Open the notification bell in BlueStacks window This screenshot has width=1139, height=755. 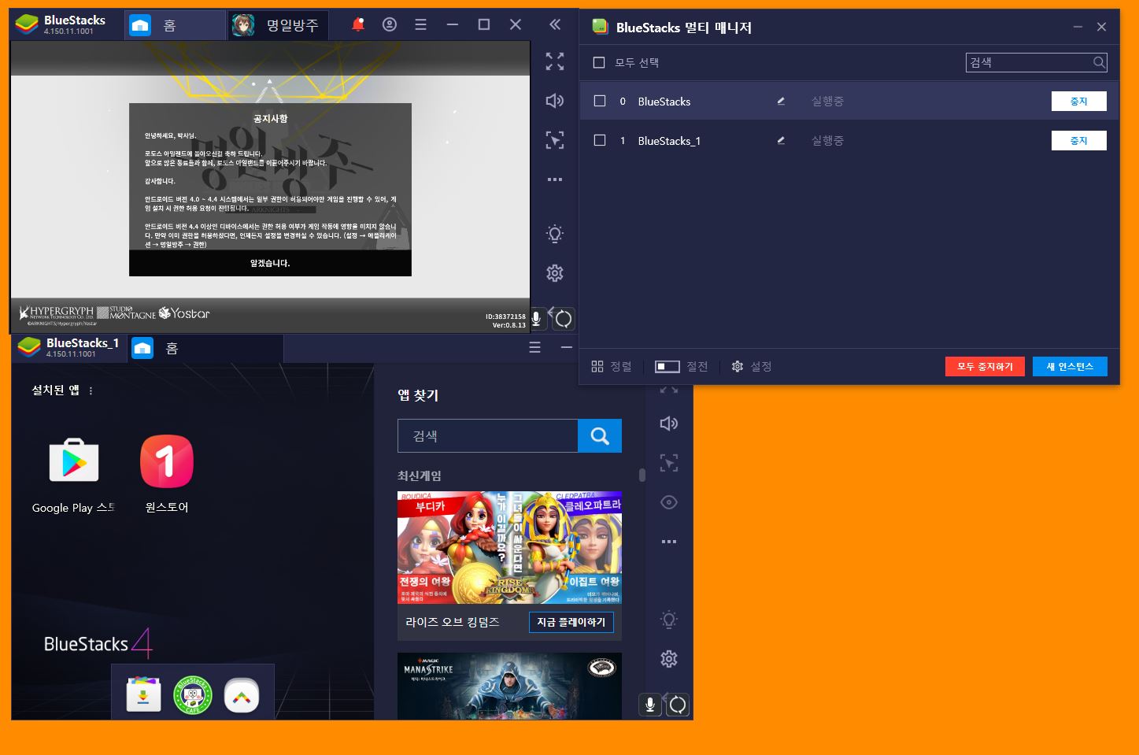point(357,24)
